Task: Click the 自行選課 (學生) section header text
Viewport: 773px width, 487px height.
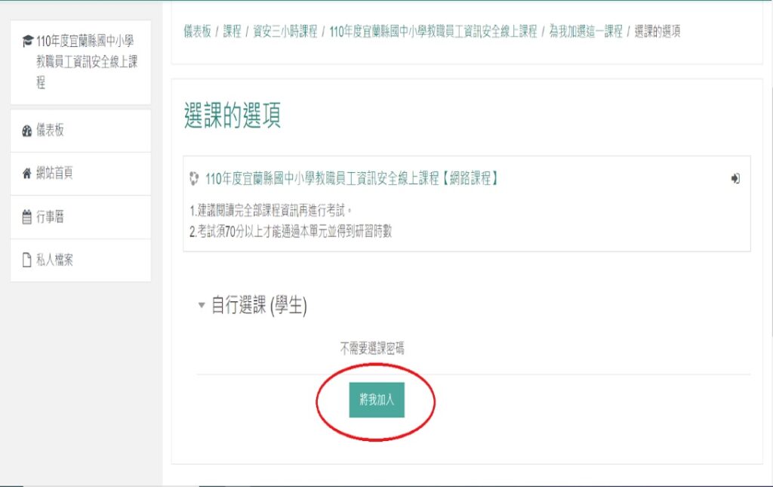Action: click(x=260, y=306)
